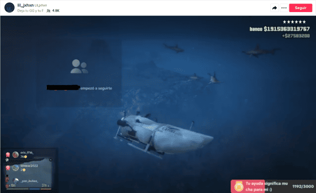Click the health bar below the minimap
Viewport: 316px width, 193px height.
point(18,189)
